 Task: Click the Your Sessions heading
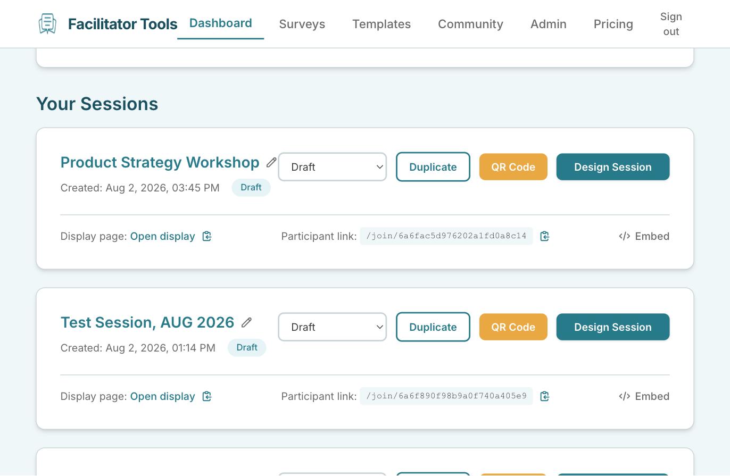point(97,104)
